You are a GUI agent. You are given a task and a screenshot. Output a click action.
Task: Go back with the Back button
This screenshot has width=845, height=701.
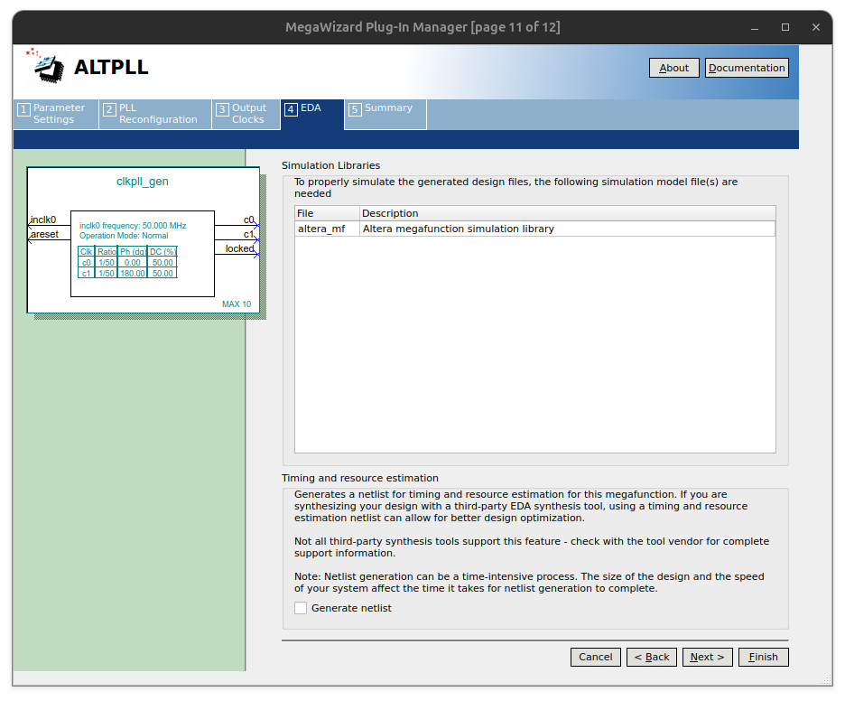651,657
